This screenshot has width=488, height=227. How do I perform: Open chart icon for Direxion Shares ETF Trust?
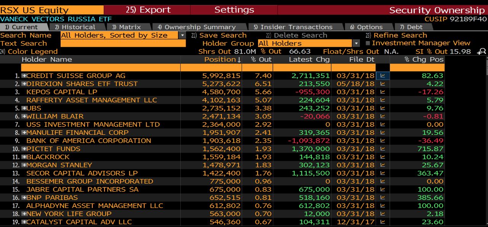point(382,84)
